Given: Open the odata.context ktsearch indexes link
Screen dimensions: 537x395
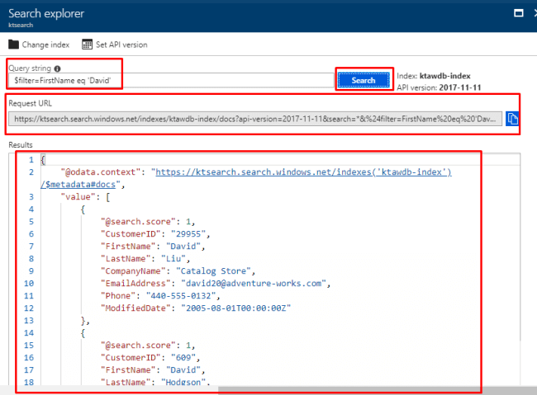Looking at the screenshot, I should (303, 172).
